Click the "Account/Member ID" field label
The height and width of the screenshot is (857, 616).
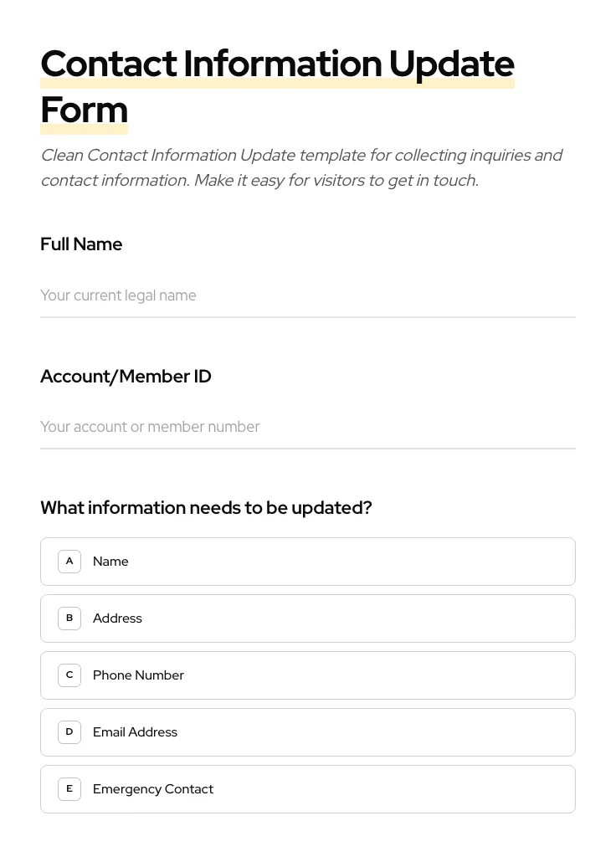[x=126, y=376]
